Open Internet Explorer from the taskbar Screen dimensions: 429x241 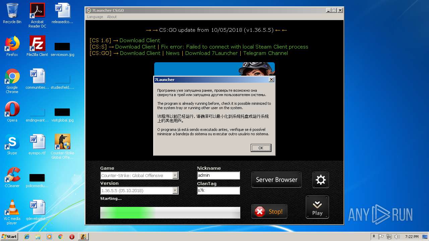click(27, 236)
